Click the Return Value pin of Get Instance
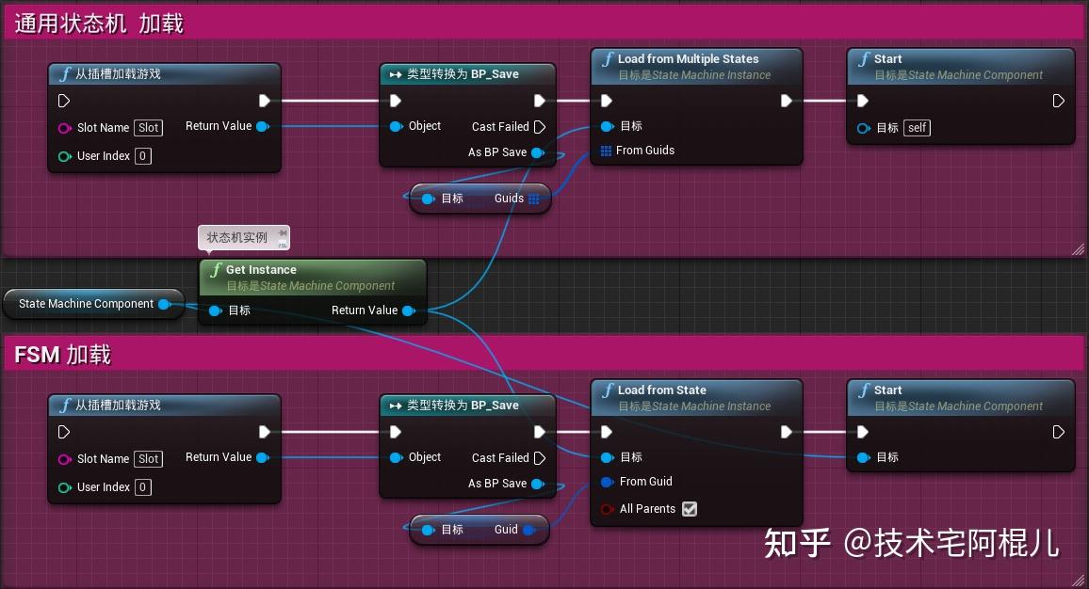The width and height of the screenshot is (1089, 589). point(409,310)
